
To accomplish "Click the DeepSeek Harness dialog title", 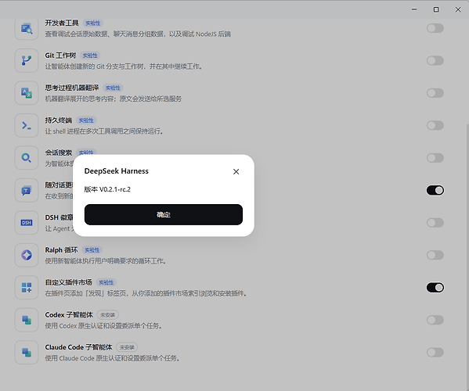I will pos(117,171).
